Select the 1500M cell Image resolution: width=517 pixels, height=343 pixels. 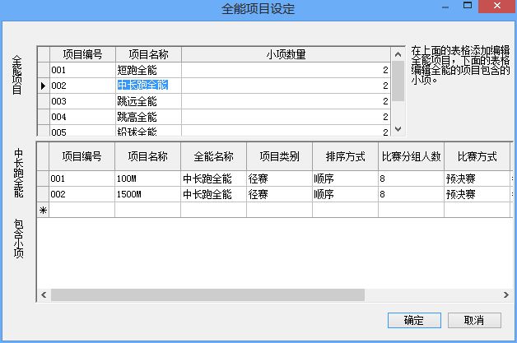point(147,194)
